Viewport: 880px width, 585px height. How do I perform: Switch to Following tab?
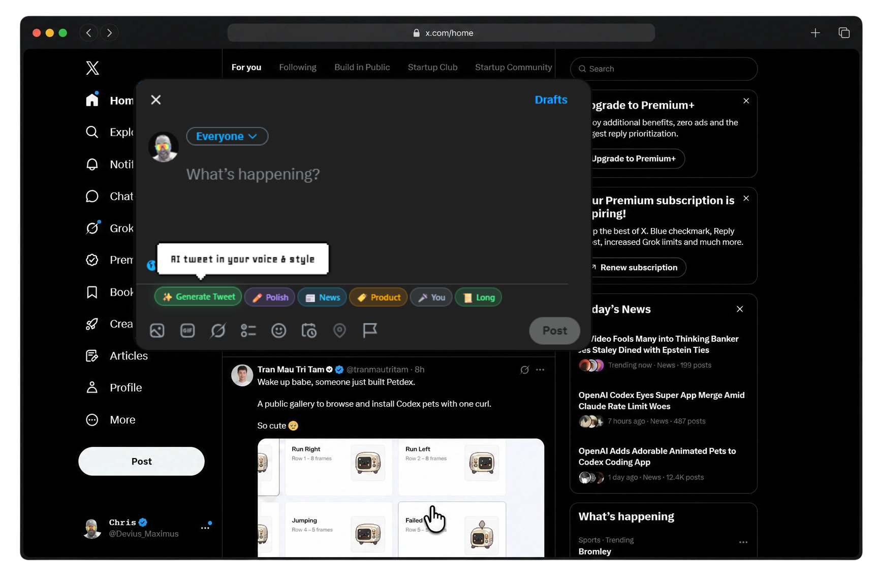[298, 67]
